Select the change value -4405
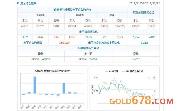This screenshot has width=178, height=111. (x=152, y=37)
